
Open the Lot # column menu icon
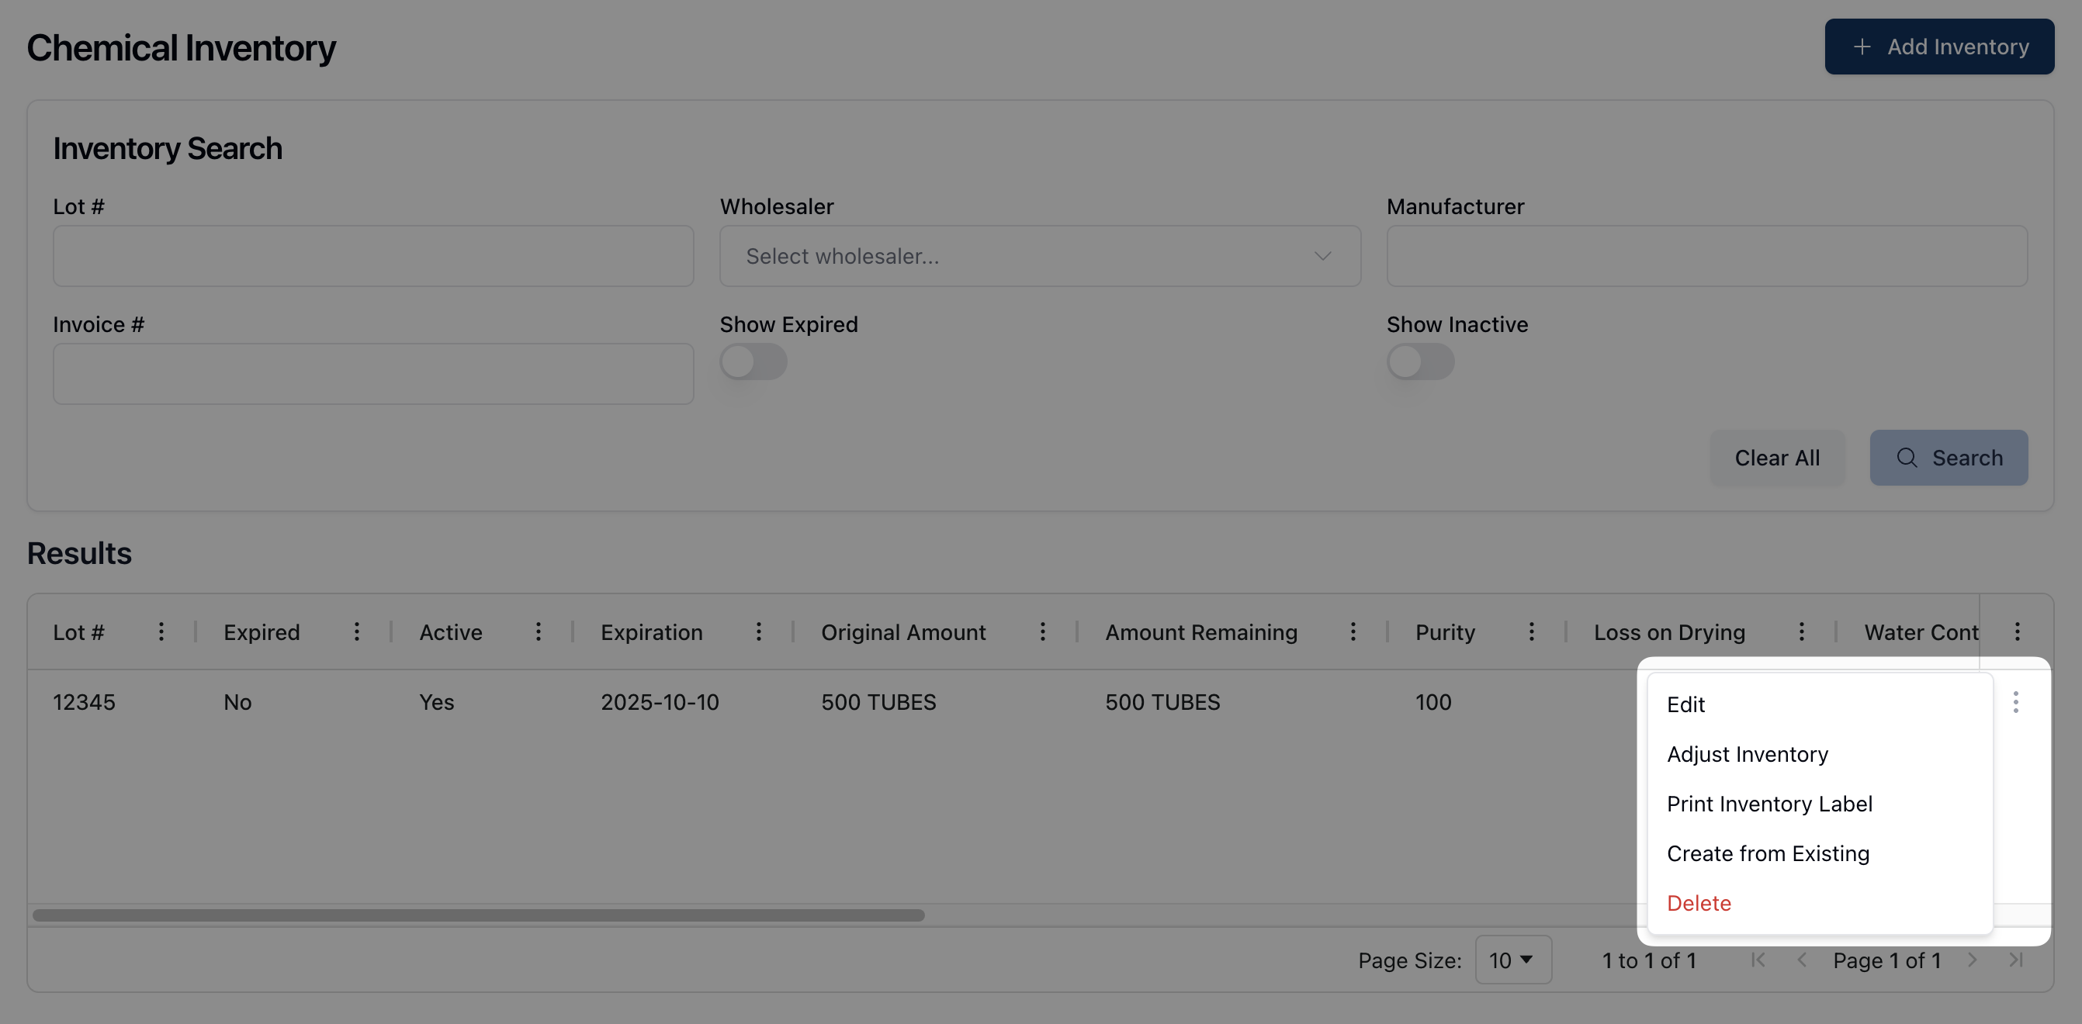(x=161, y=632)
